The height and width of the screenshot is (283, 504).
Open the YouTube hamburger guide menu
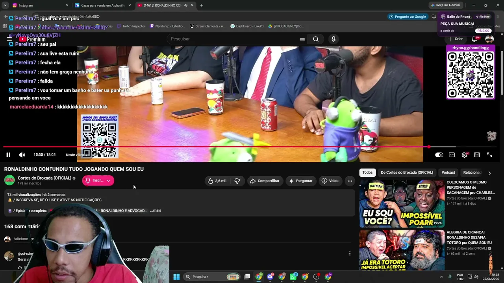(9, 39)
